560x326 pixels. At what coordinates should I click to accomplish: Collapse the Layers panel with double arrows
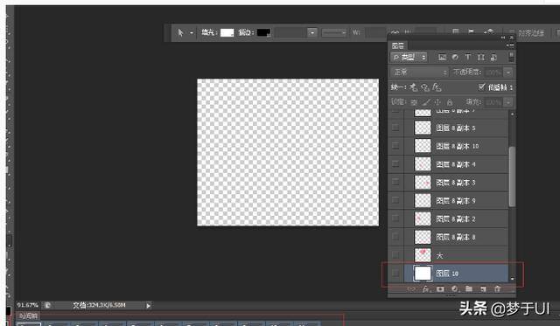[504, 38]
